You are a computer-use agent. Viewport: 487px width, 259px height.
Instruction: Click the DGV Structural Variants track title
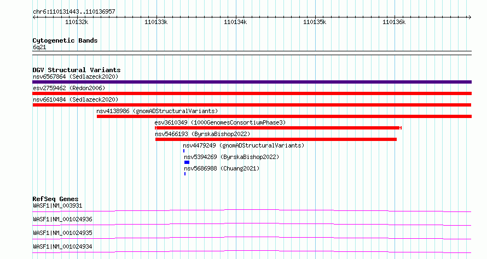(x=77, y=70)
